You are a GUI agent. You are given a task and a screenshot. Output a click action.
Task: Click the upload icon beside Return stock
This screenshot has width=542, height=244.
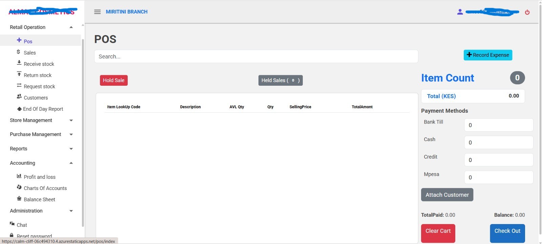19,74
